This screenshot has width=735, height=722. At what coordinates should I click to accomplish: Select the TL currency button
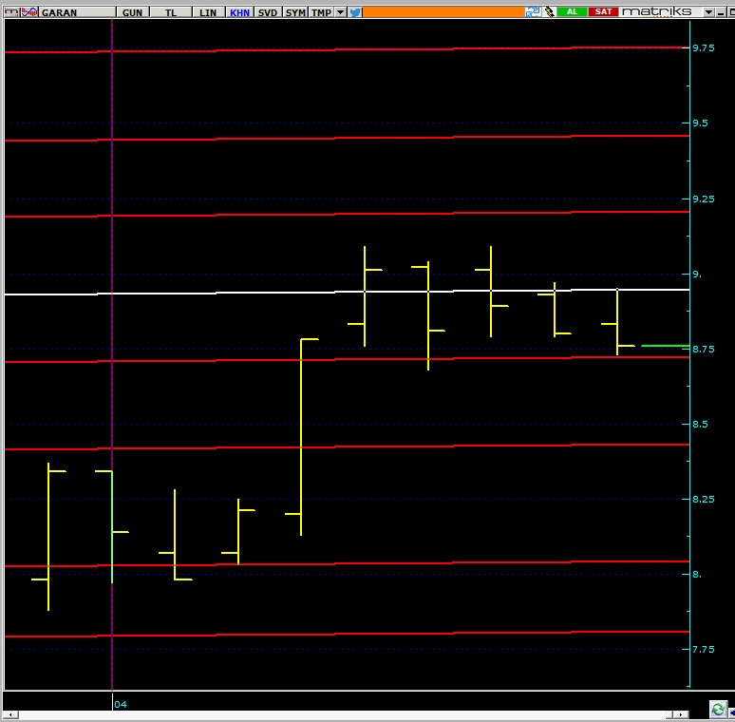[171, 12]
